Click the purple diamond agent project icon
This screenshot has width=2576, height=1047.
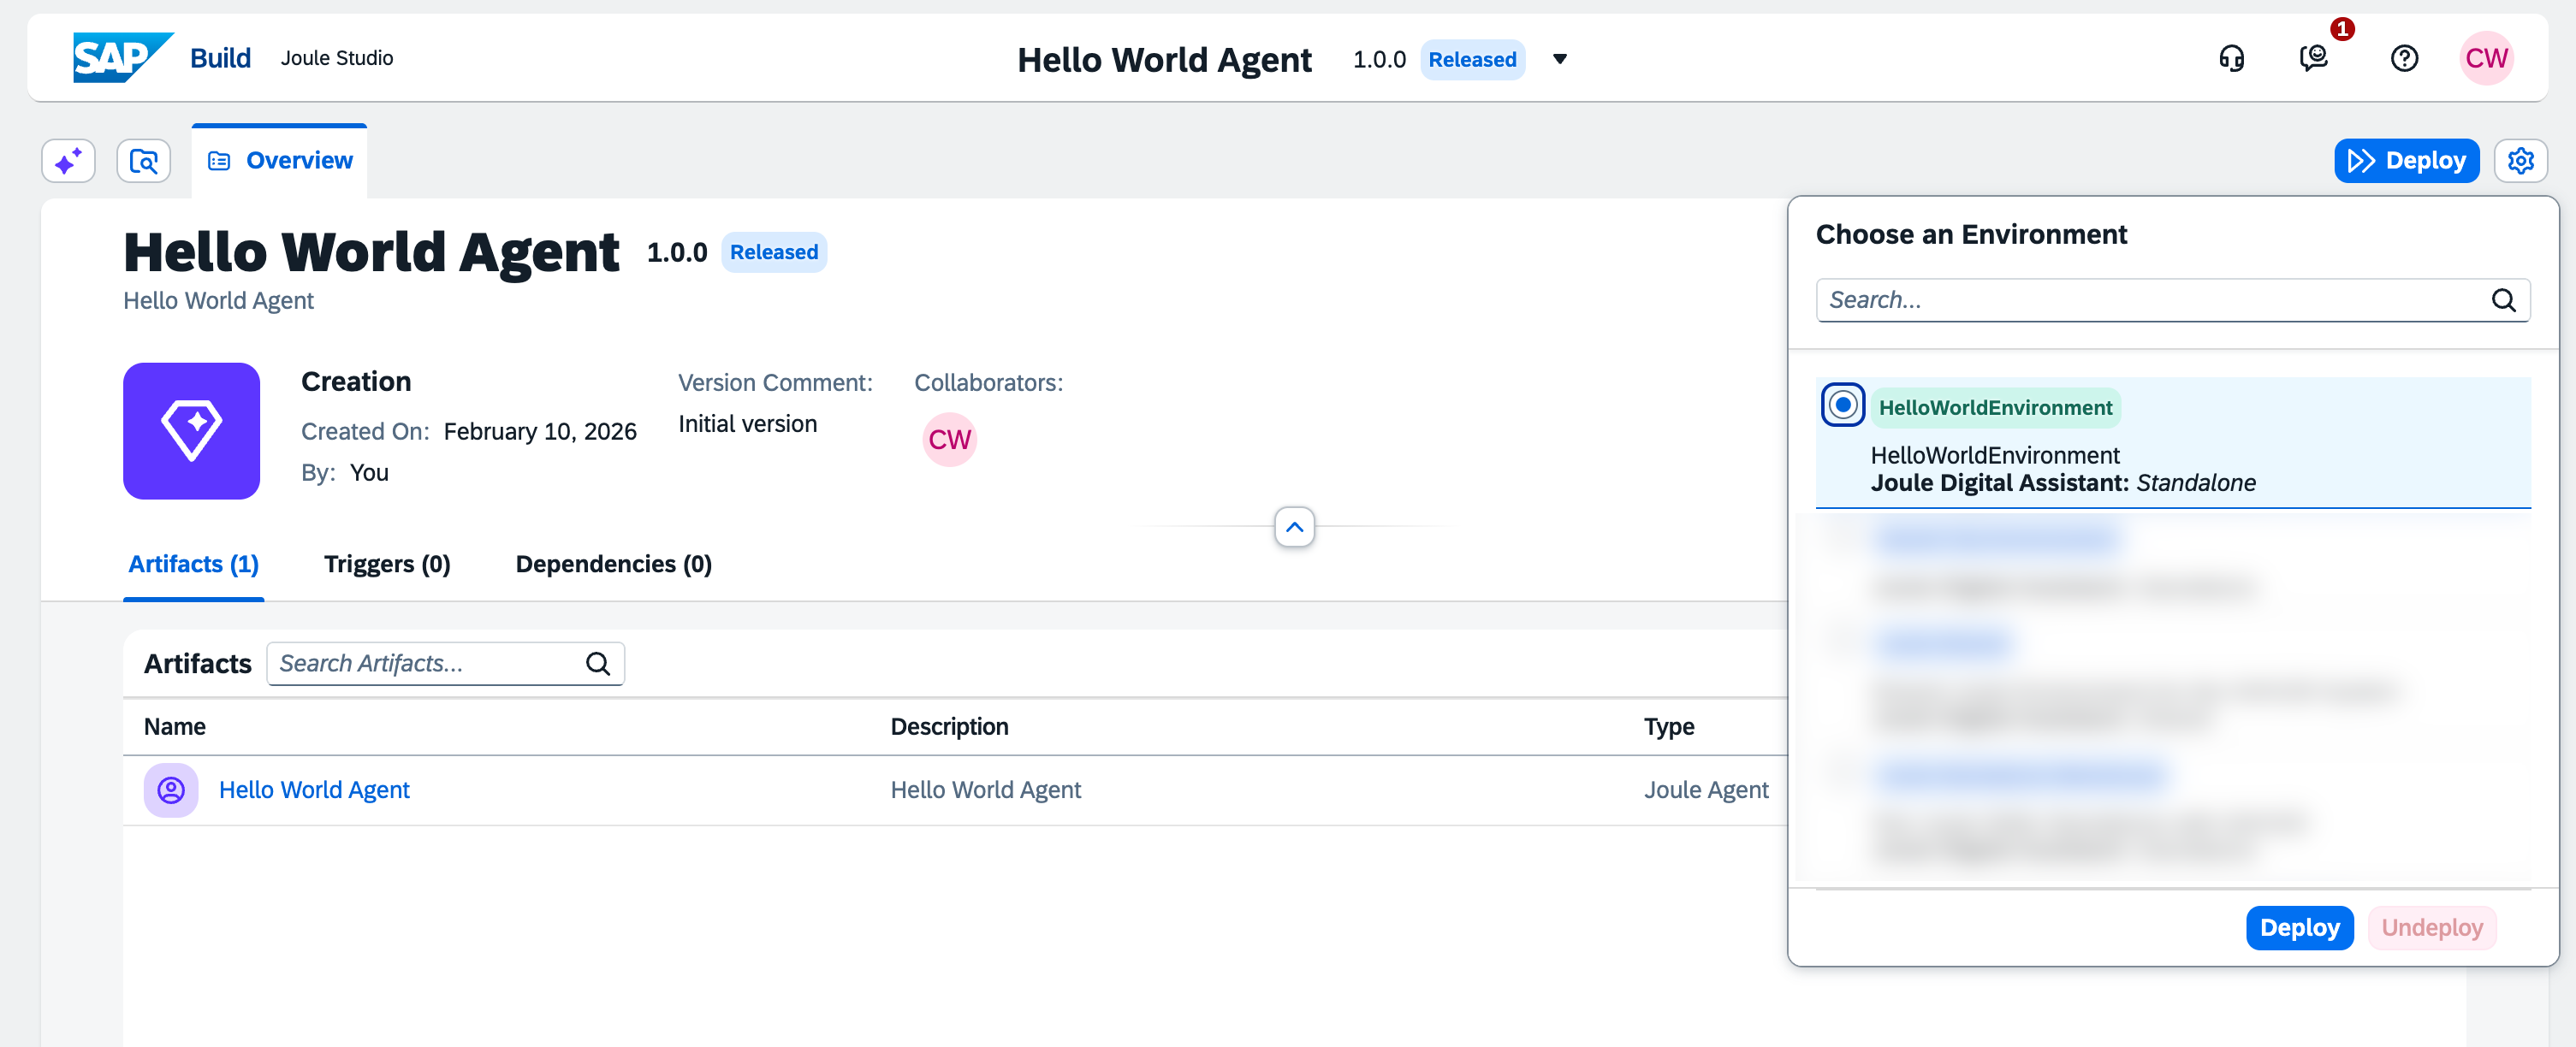tap(191, 430)
